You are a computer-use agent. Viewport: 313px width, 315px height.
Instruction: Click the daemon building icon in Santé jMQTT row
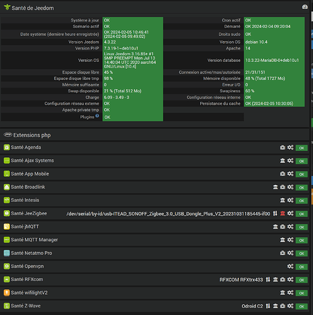(275, 227)
